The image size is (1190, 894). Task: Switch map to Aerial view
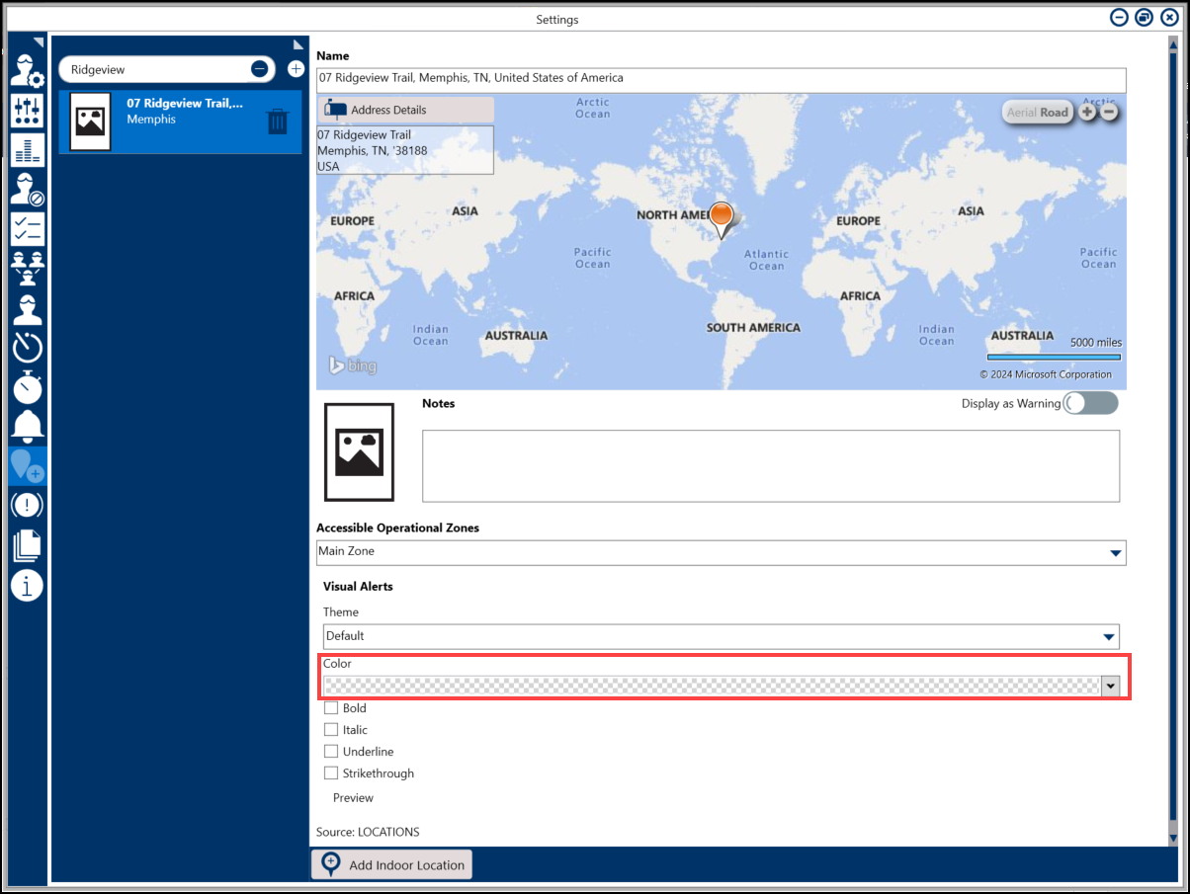(1021, 113)
